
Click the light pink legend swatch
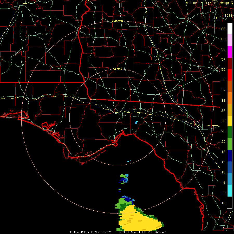[230, 40]
